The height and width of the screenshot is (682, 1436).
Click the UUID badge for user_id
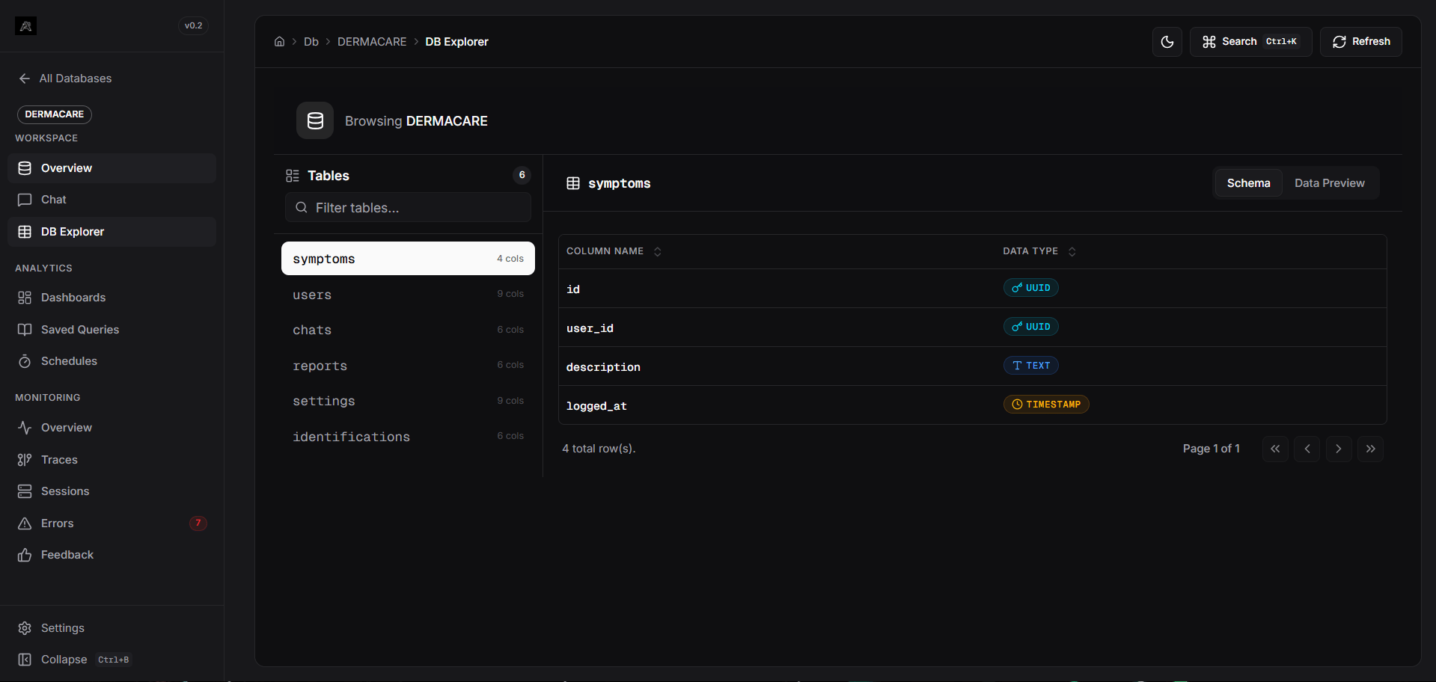1030,327
